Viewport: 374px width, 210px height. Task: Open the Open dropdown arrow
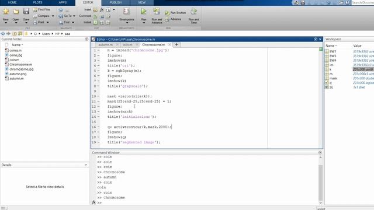pos(16,23)
